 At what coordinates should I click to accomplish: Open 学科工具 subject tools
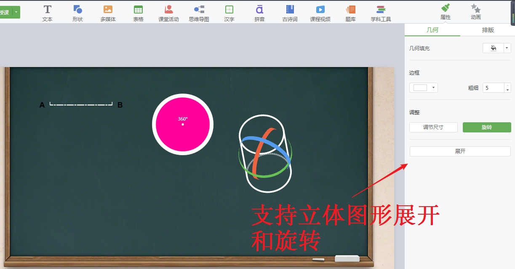[381, 13]
